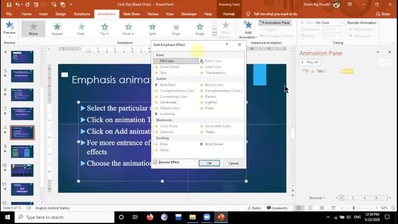The width and height of the screenshot is (398, 224).
Task: Expand the animation gallery More arrow
Action: [x=215, y=35]
